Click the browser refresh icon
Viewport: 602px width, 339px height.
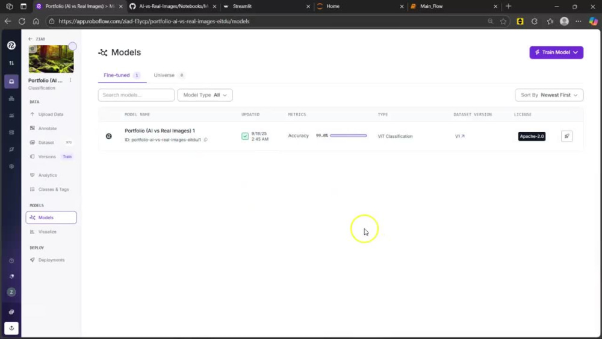click(x=22, y=21)
